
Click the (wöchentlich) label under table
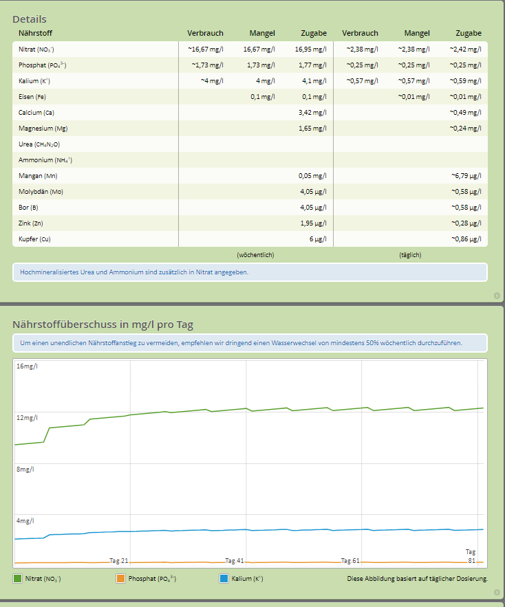(x=255, y=254)
